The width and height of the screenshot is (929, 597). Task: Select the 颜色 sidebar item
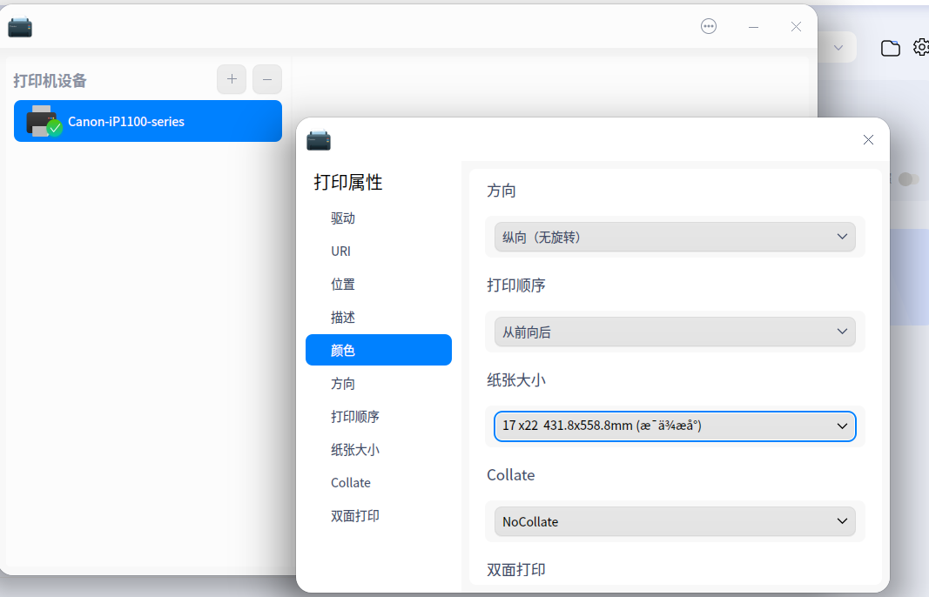379,350
